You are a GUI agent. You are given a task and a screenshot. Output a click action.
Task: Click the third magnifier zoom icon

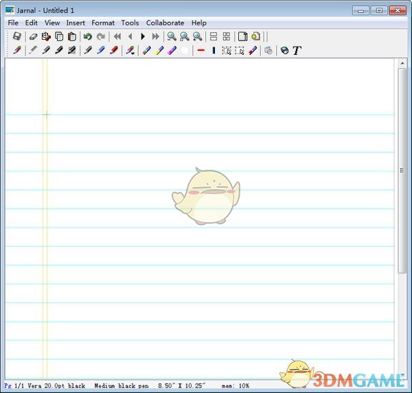click(x=198, y=36)
